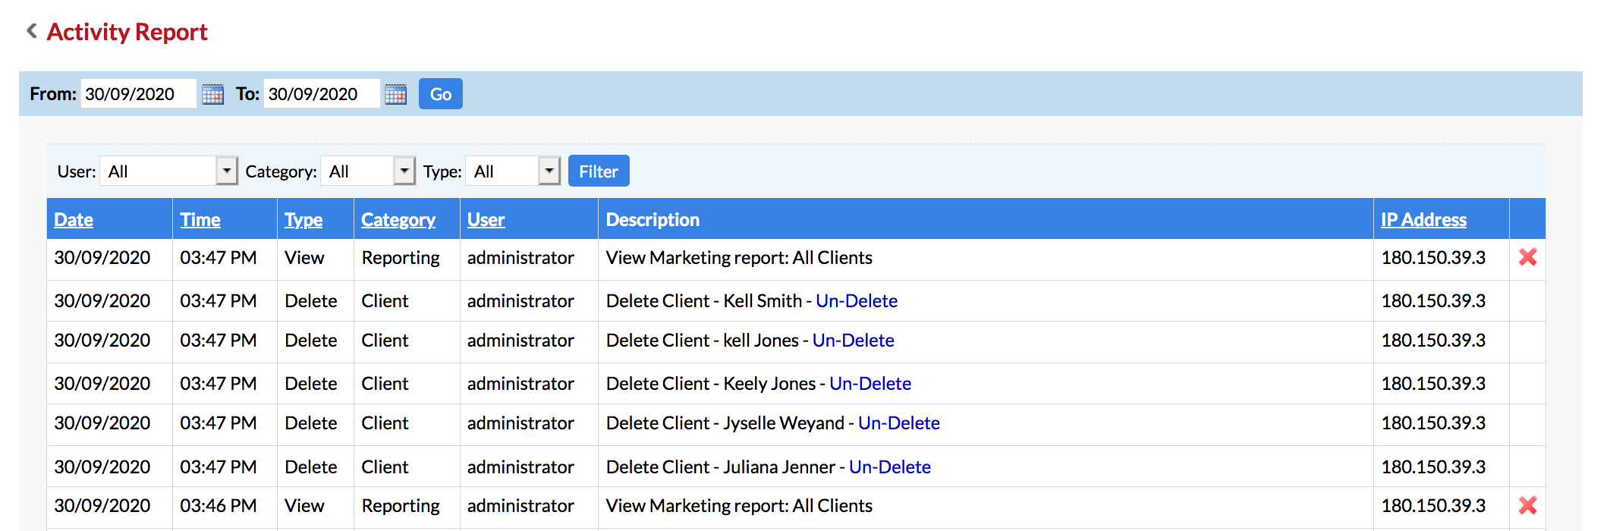Sort the table by User column
Screen dimensions: 1607x531
click(486, 220)
